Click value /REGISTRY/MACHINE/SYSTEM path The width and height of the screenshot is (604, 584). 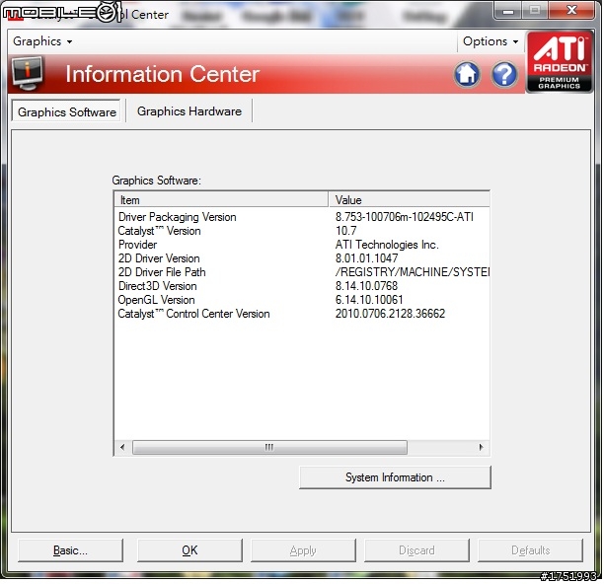click(413, 272)
